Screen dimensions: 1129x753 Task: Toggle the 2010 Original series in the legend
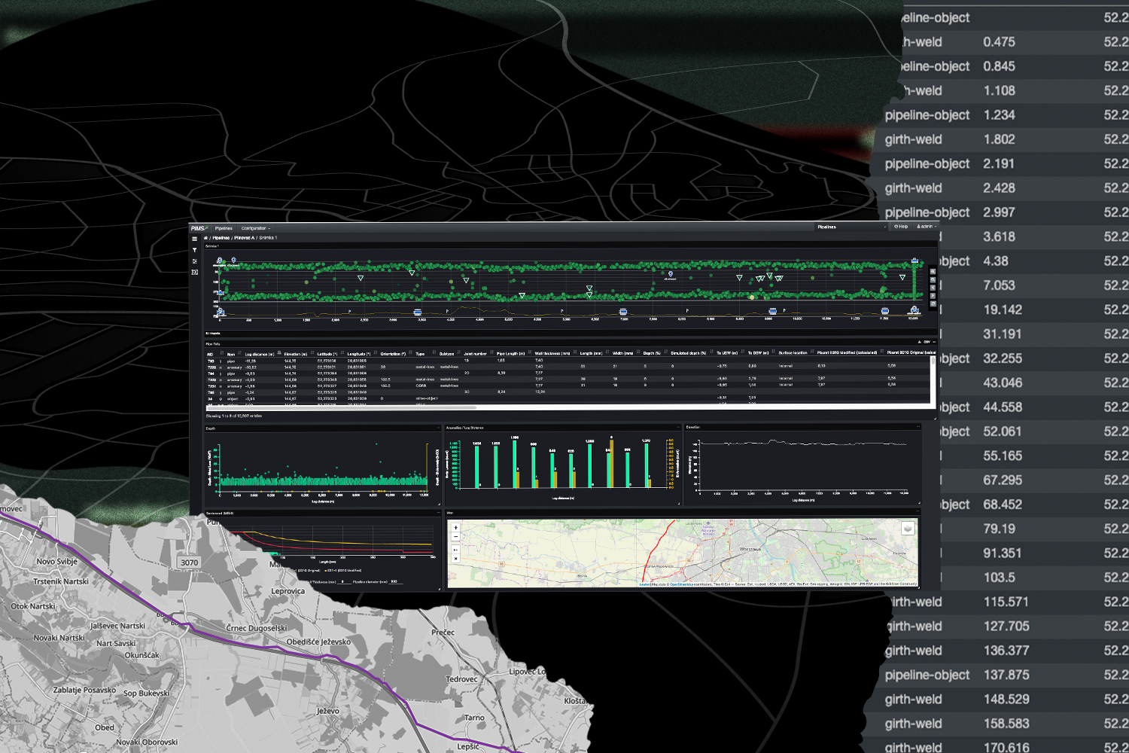point(306,571)
